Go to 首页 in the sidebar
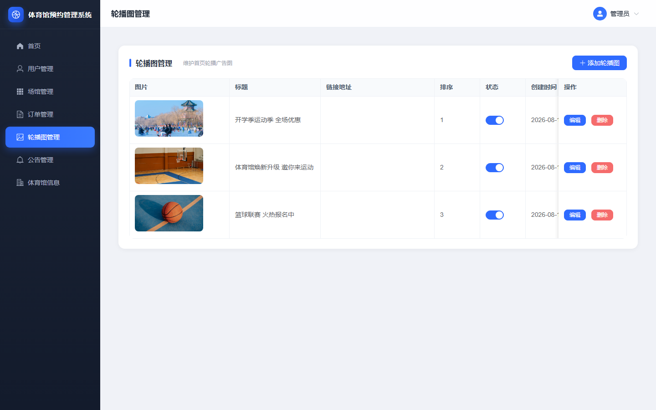Viewport: 656px width, 410px height. (x=50, y=46)
